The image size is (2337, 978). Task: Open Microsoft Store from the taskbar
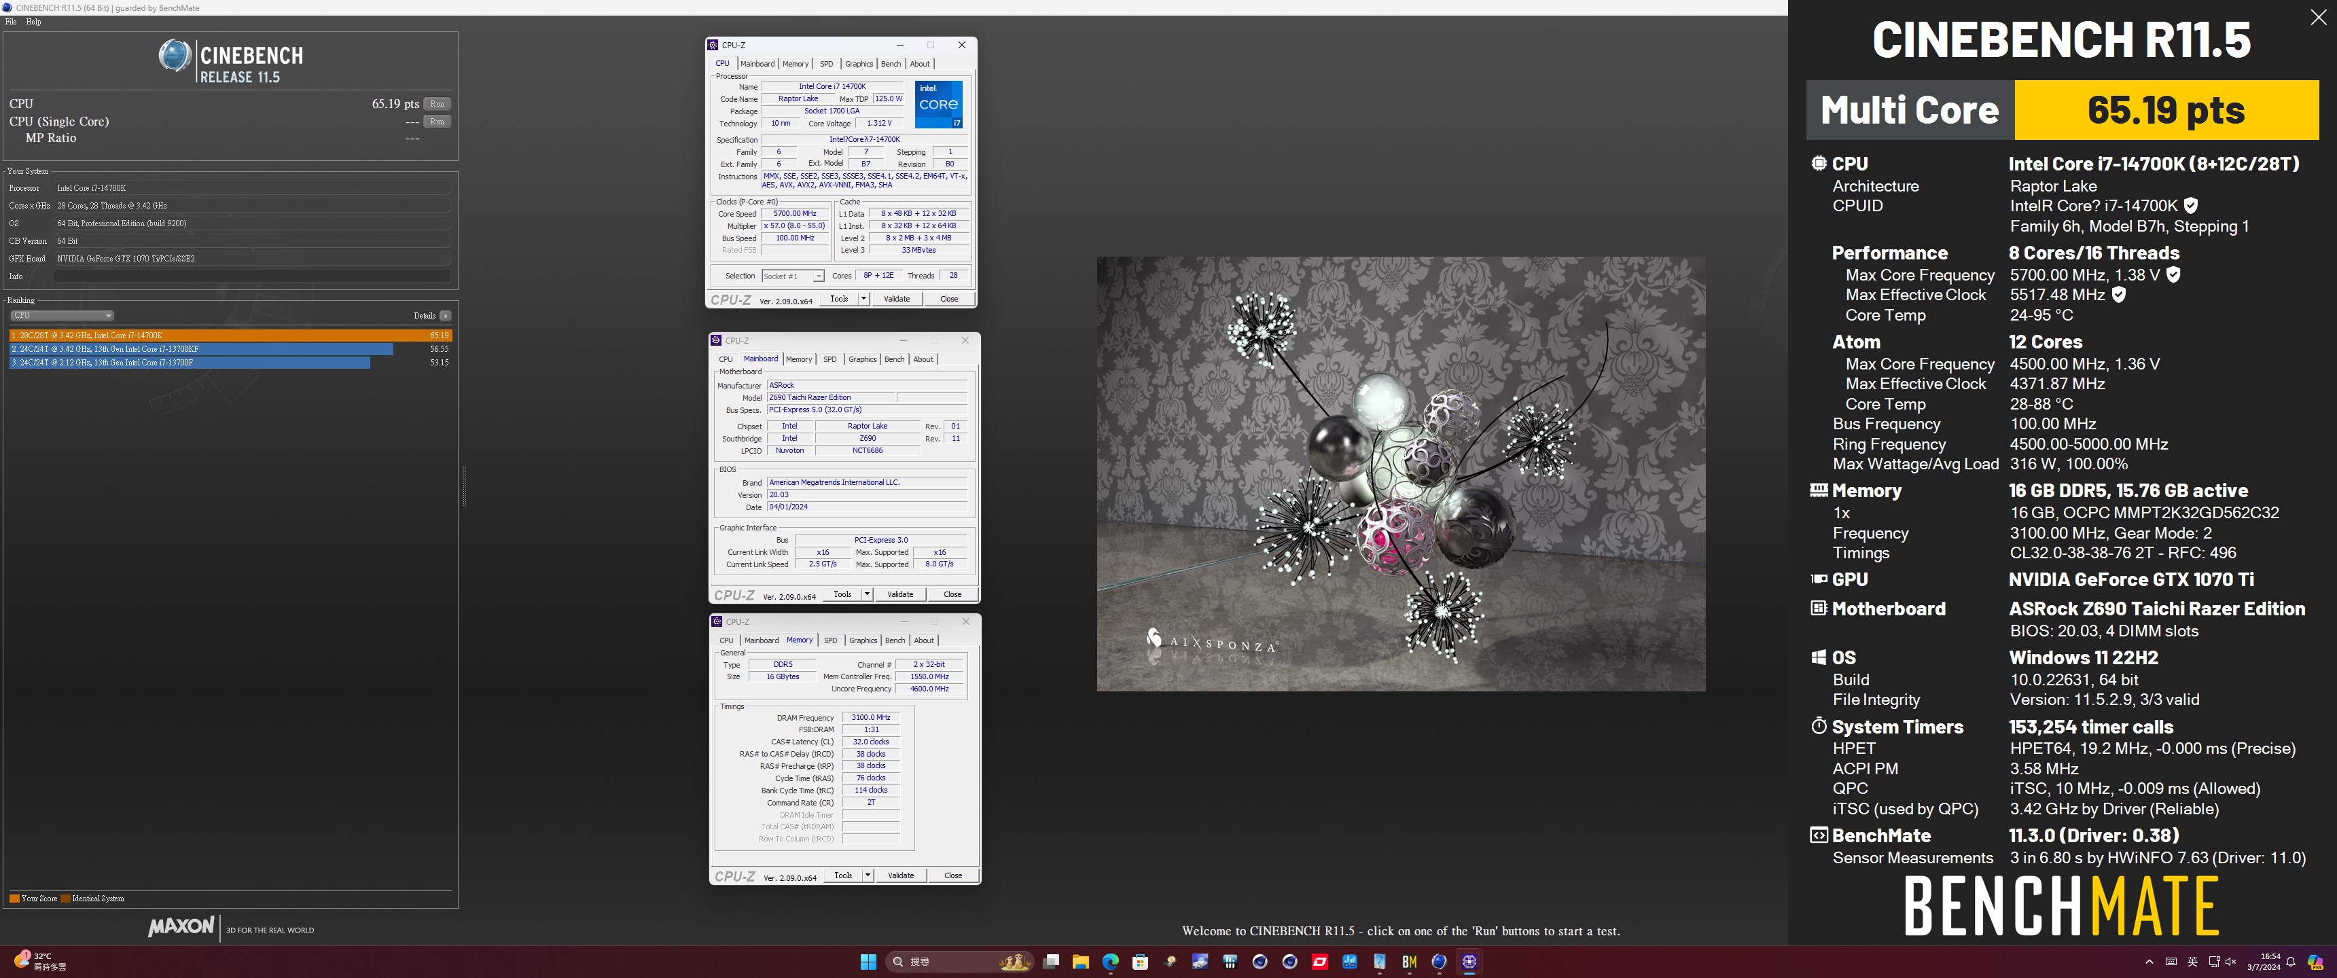pos(1141,962)
